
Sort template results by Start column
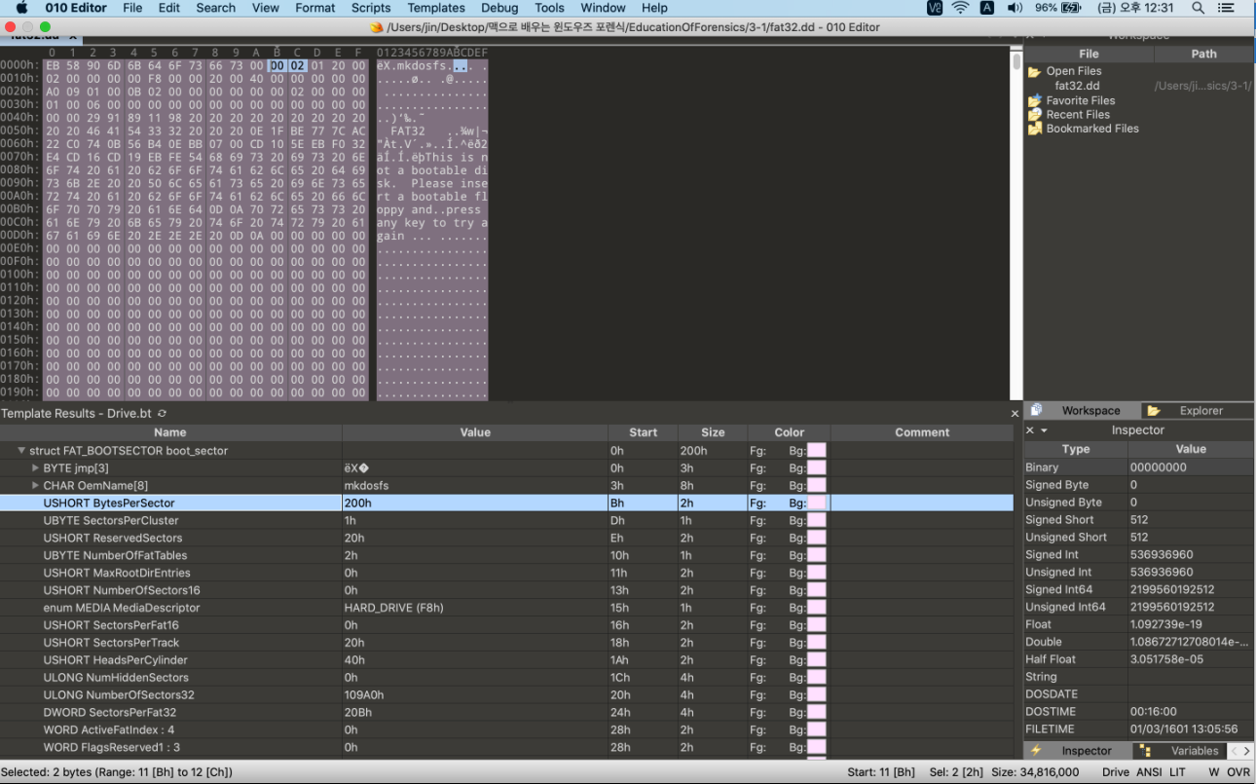643,432
